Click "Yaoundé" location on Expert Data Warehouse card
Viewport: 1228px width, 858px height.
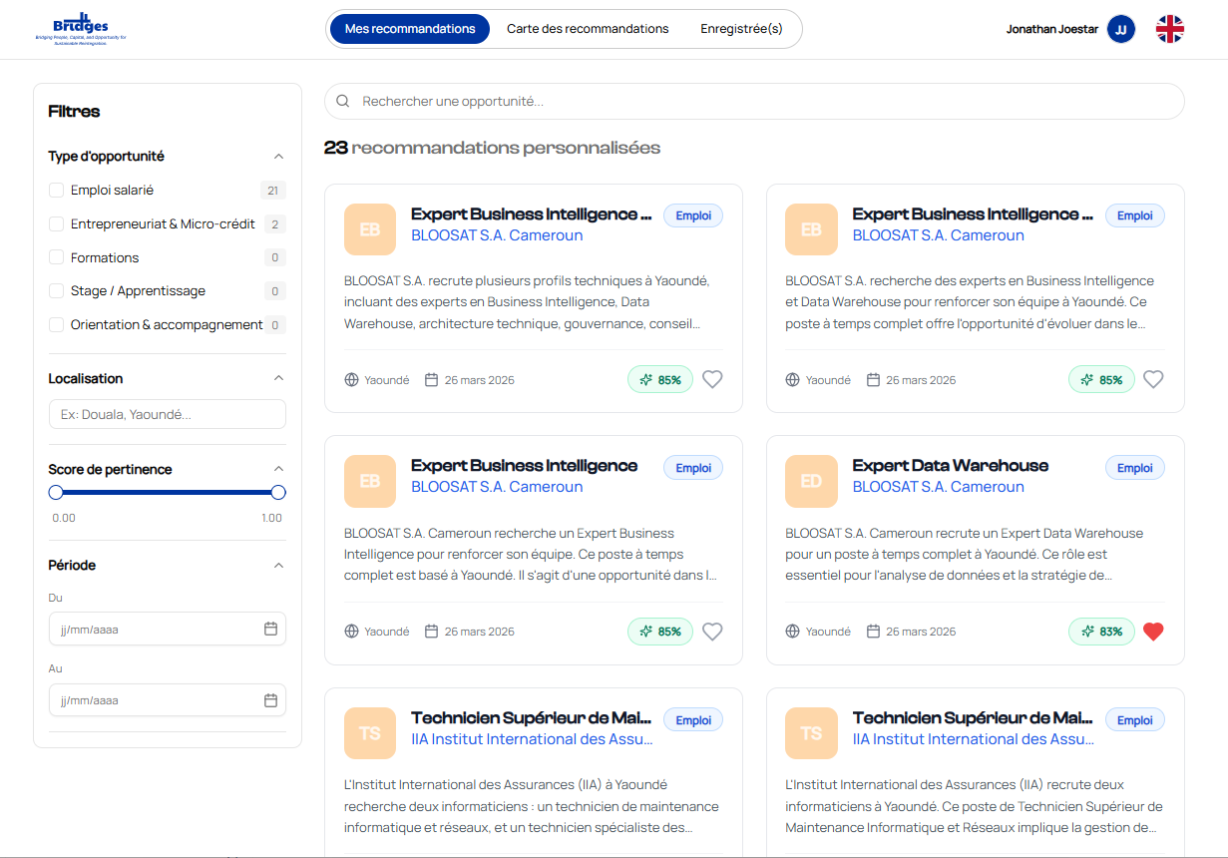click(828, 632)
